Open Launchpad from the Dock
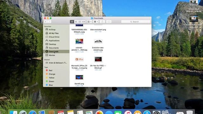 coord(23,112)
